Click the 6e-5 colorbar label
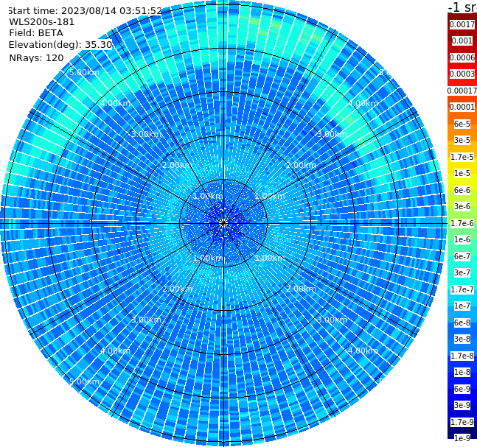The height and width of the screenshot is (447, 477). click(x=462, y=124)
